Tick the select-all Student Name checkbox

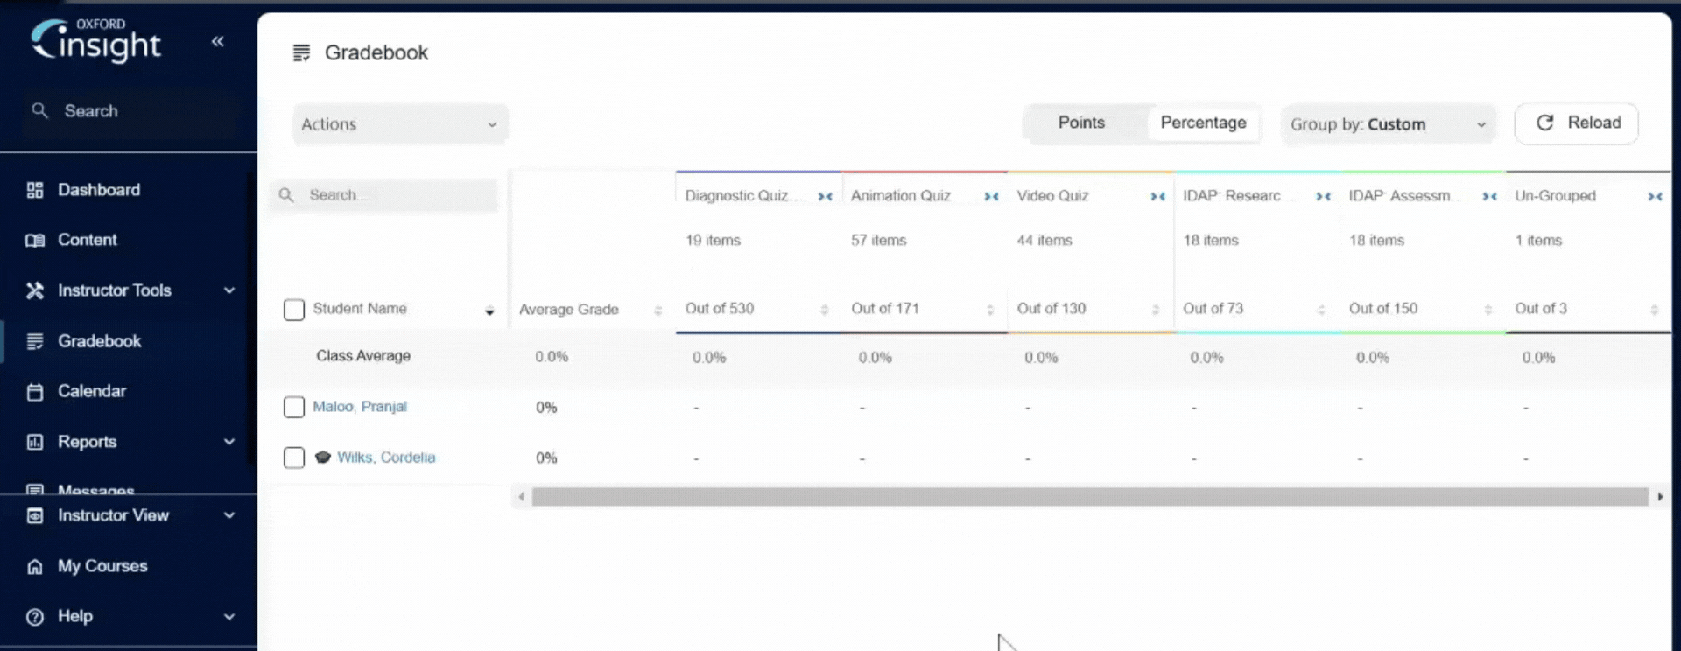pyautogui.click(x=294, y=310)
